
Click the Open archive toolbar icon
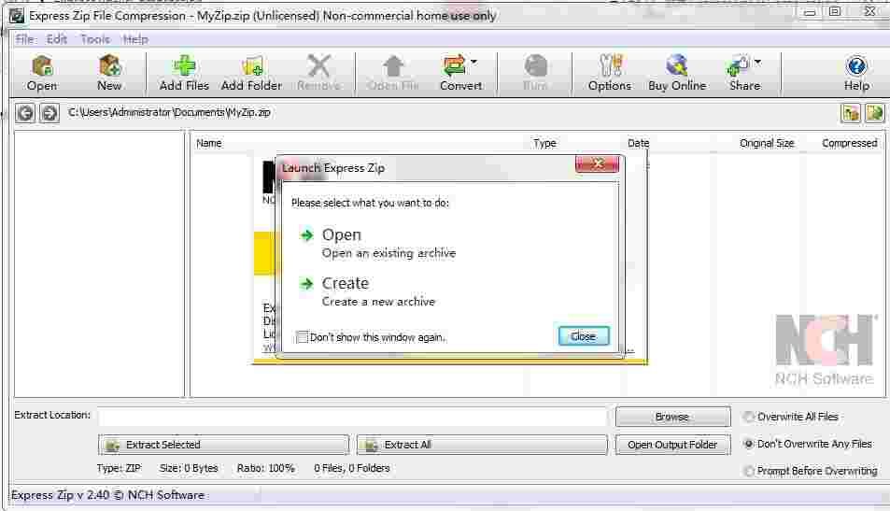42,66
